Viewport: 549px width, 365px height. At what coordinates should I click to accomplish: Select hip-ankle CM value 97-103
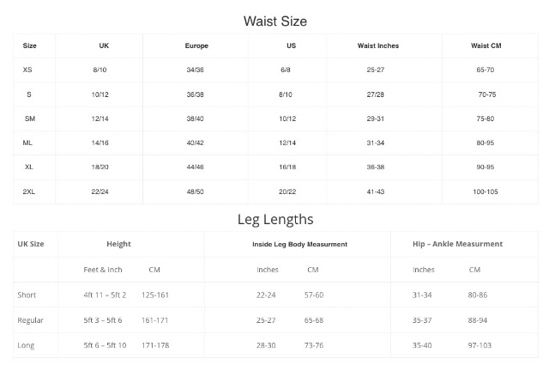480,345
